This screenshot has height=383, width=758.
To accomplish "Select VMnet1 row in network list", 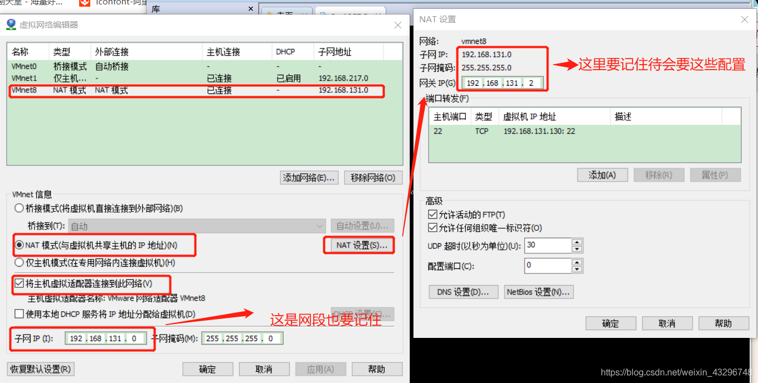I will (205, 78).
